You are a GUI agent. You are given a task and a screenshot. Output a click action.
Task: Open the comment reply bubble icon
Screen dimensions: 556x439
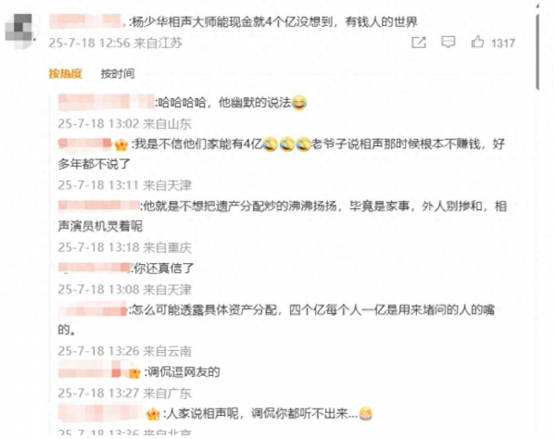pyautogui.click(x=449, y=43)
